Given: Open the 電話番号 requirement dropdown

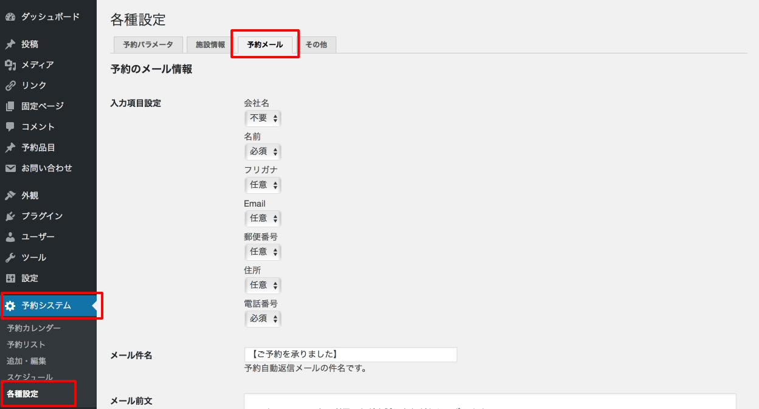Looking at the screenshot, I should point(263,318).
